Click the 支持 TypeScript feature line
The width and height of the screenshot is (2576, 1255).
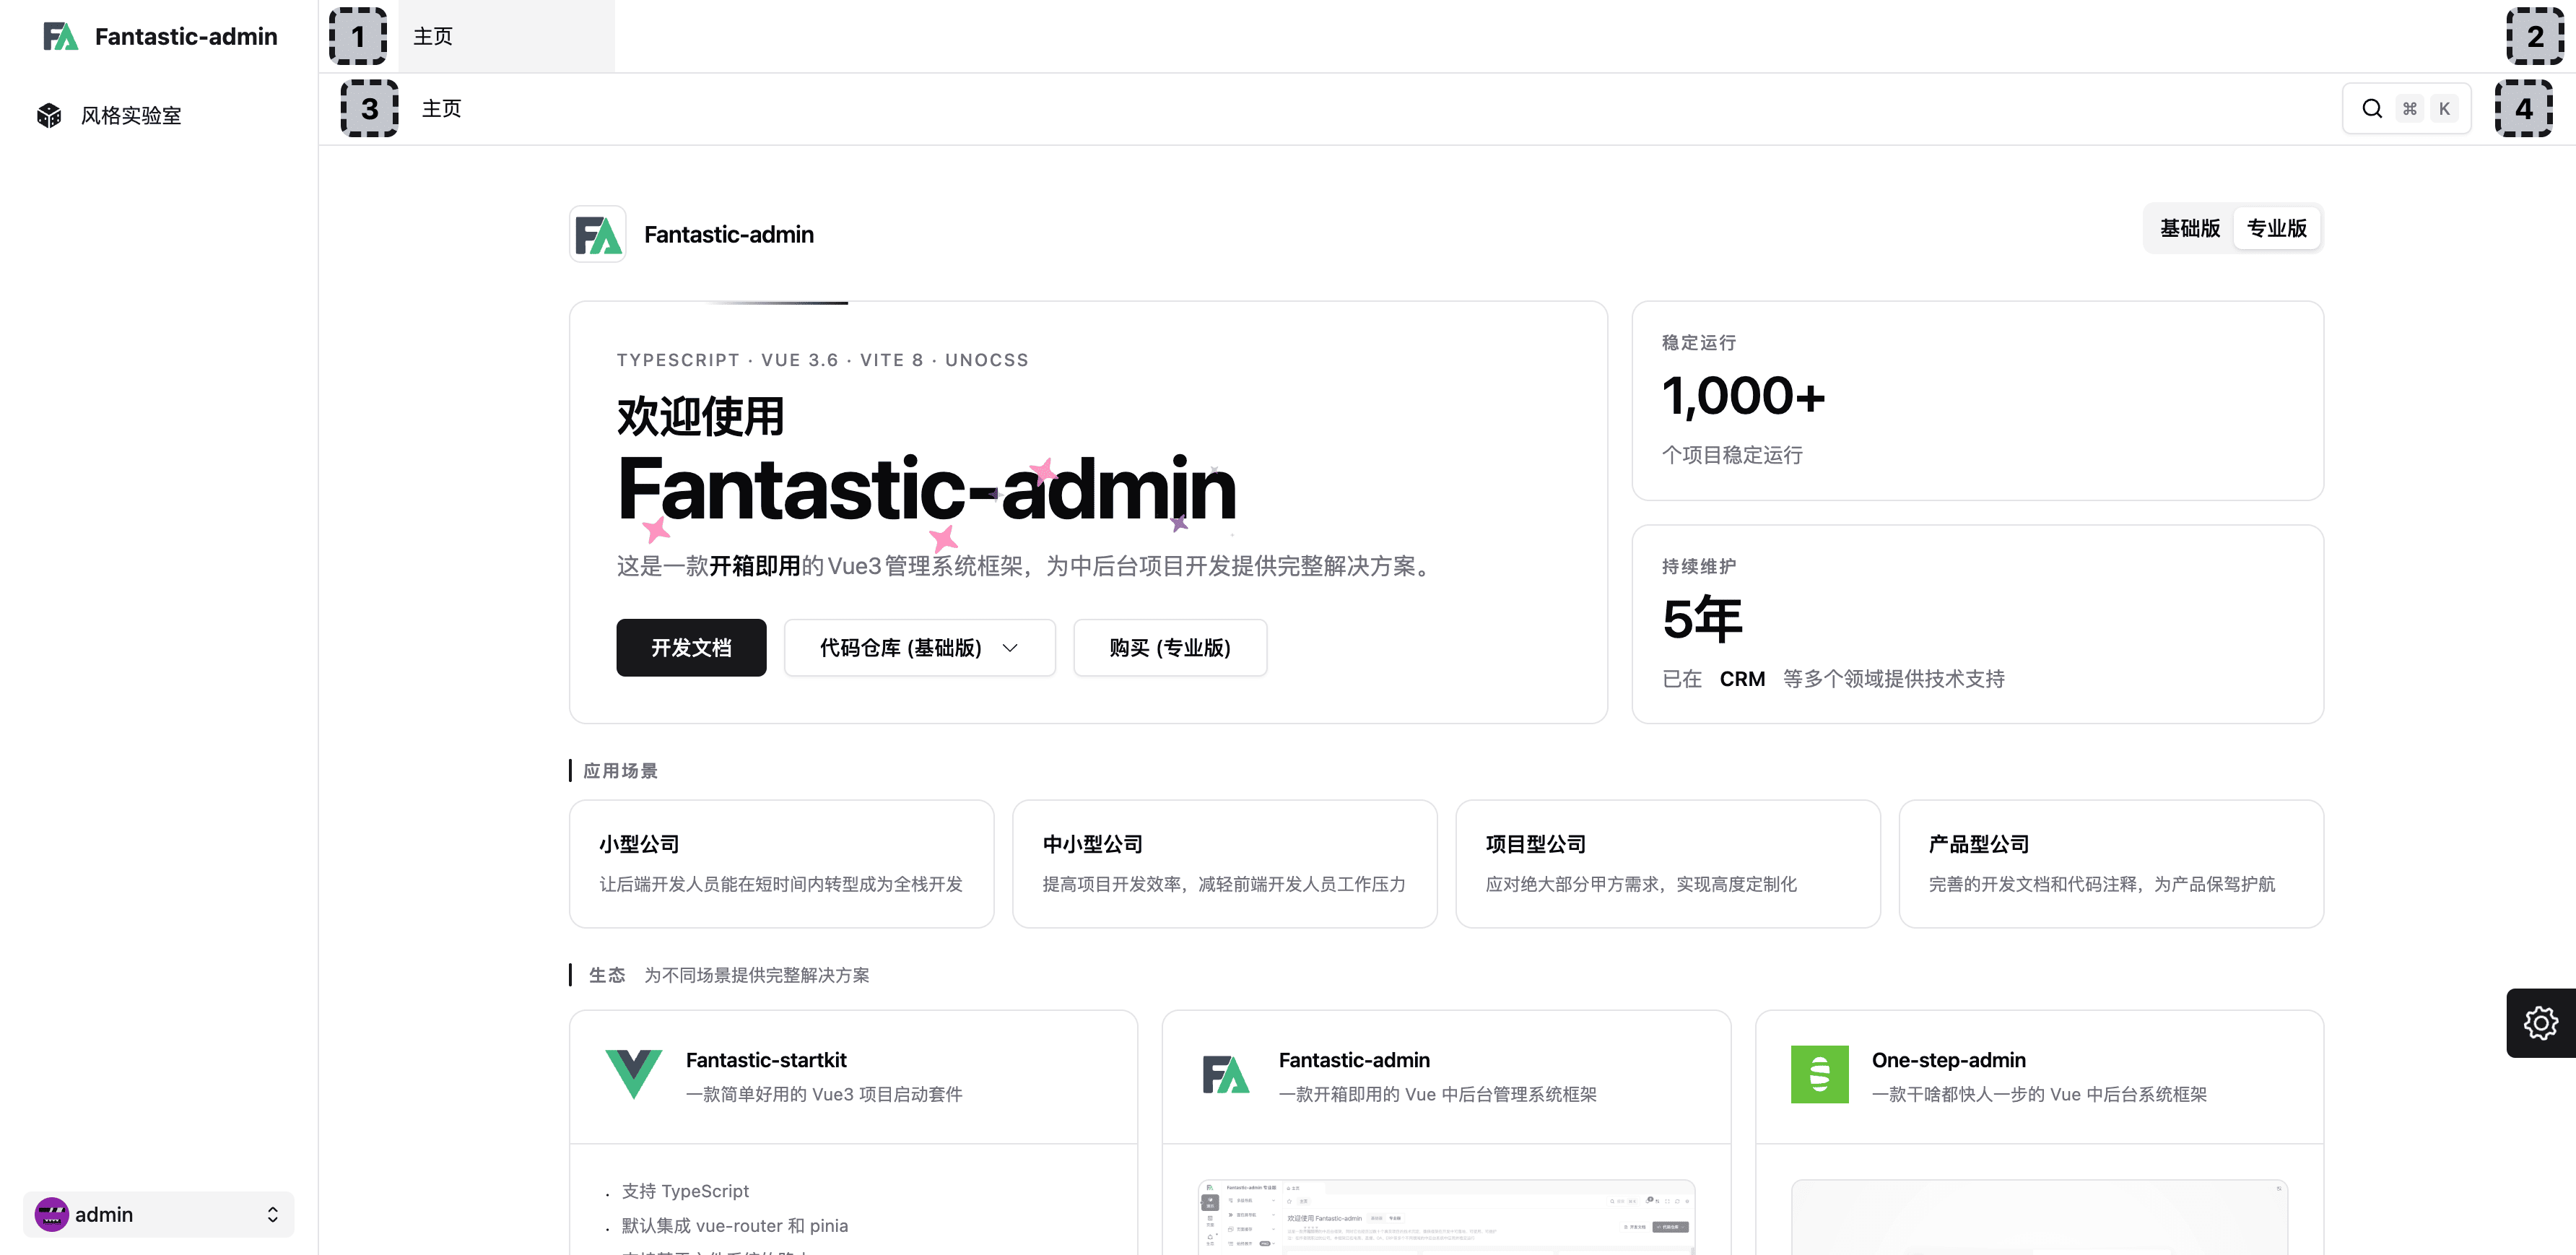[x=685, y=1191]
